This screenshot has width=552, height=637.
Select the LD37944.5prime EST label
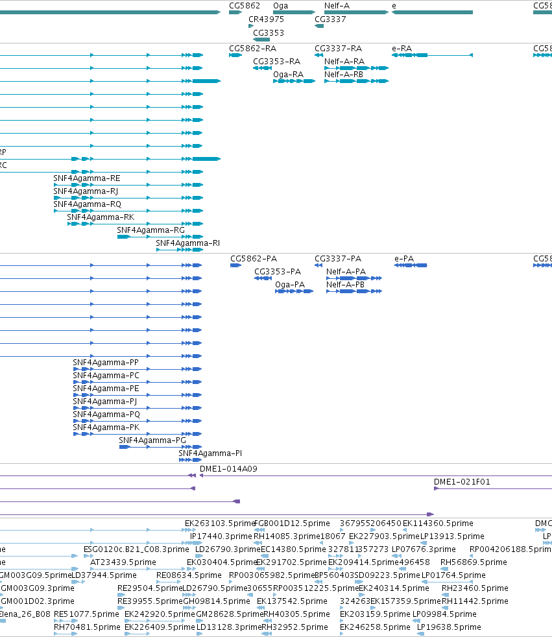pos(104,575)
